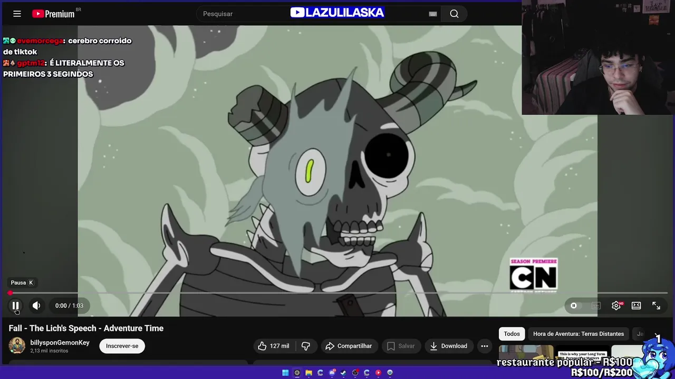This screenshot has height=379, width=675.
Task: Open Windows Start menu on taskbar
Action: click(x=285, y=373)
